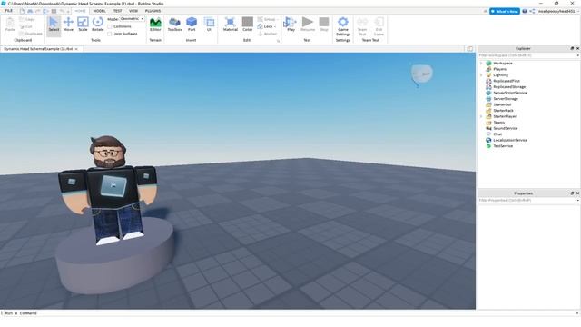Expand the Workspace tree node
581x327 pixels.
[481, 64]
